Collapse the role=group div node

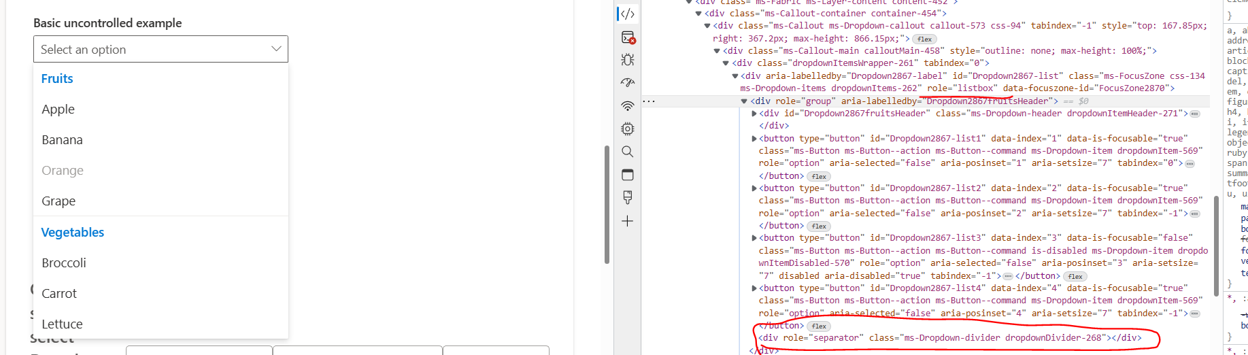tap(744, 101)
